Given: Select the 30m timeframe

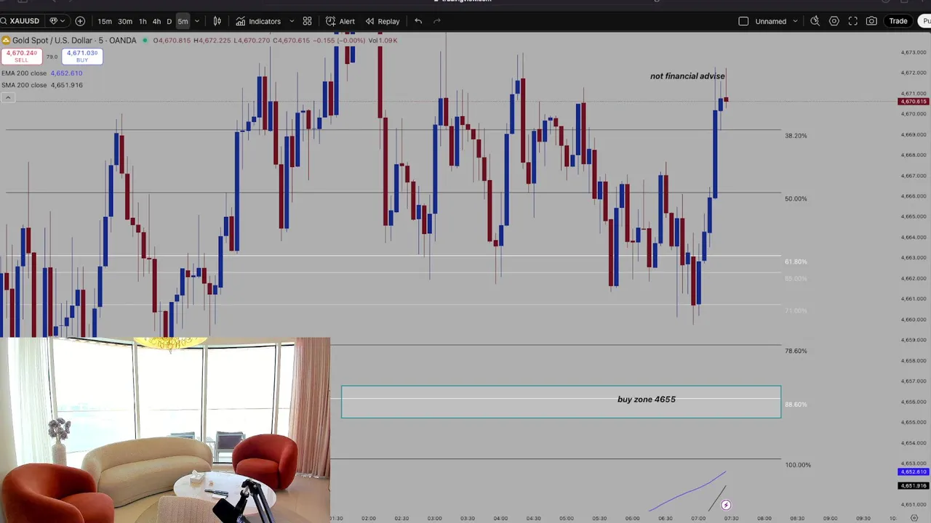Looking at the screenshot, I should point(125,21).
